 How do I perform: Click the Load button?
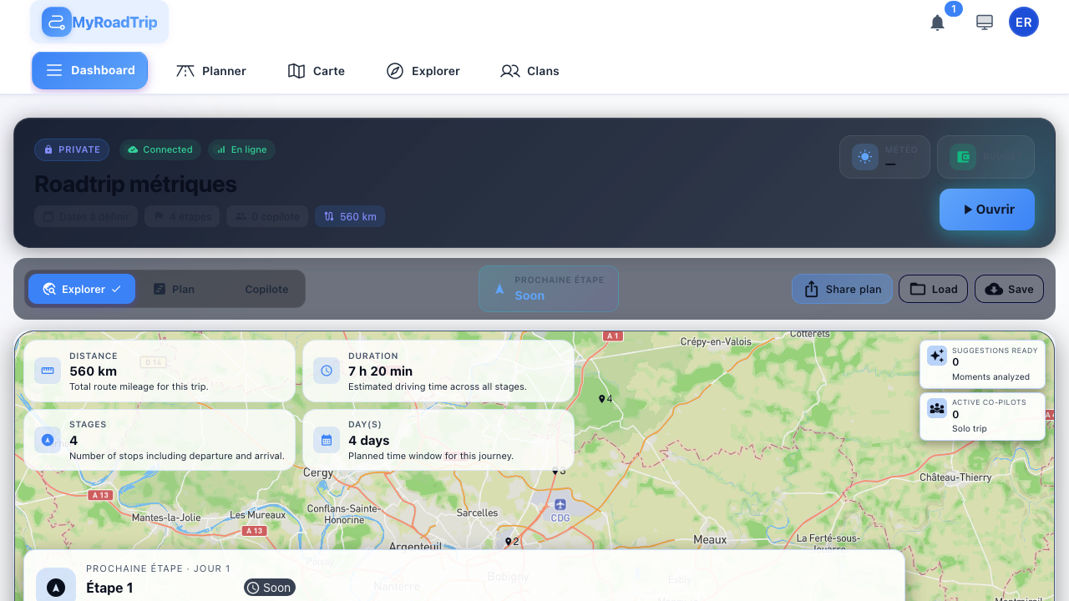(x=933, y=289)
